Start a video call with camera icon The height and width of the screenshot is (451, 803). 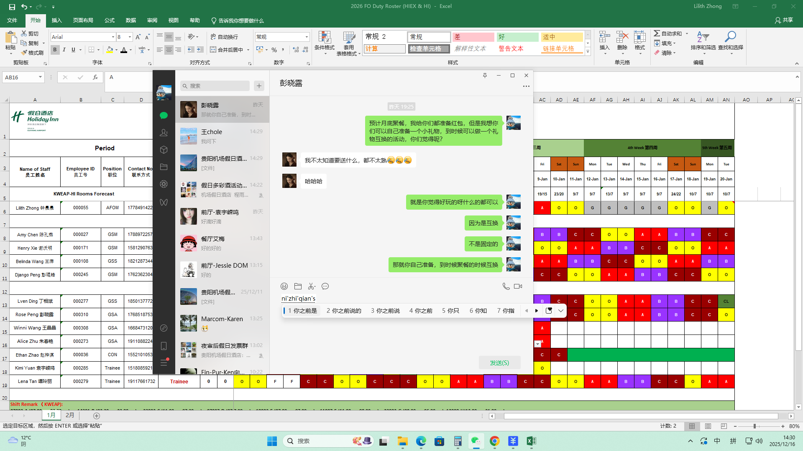point(518,286)
